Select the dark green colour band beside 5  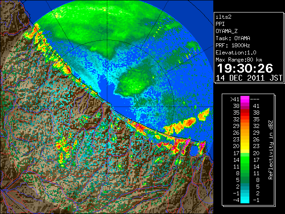pos(245,180)
